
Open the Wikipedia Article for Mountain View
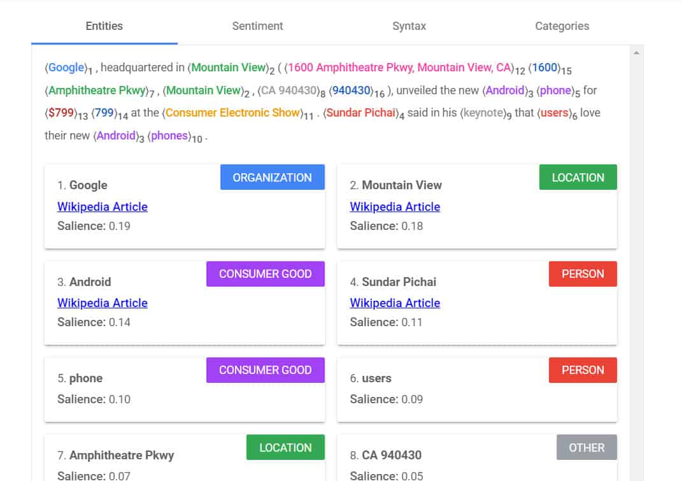click(394, 207)
